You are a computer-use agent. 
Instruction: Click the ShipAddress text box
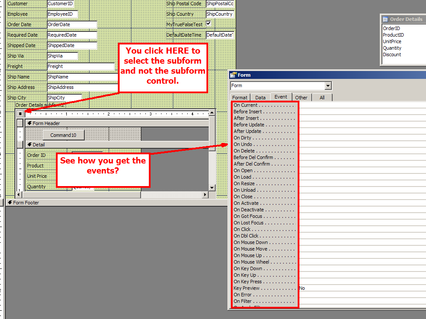click(82, 87)
